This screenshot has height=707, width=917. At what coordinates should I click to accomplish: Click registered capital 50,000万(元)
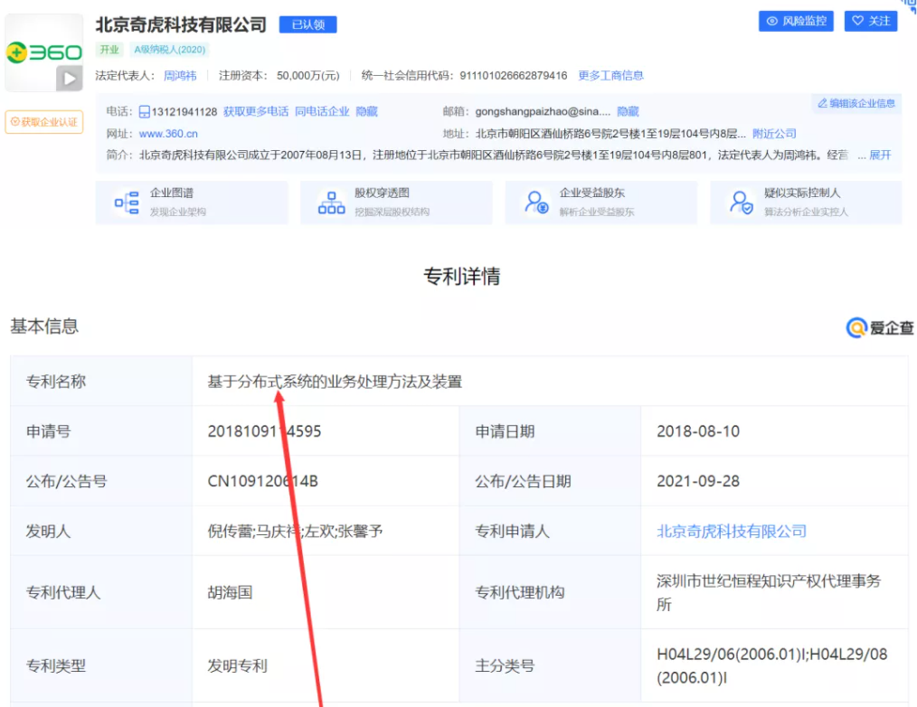(308, 75)
